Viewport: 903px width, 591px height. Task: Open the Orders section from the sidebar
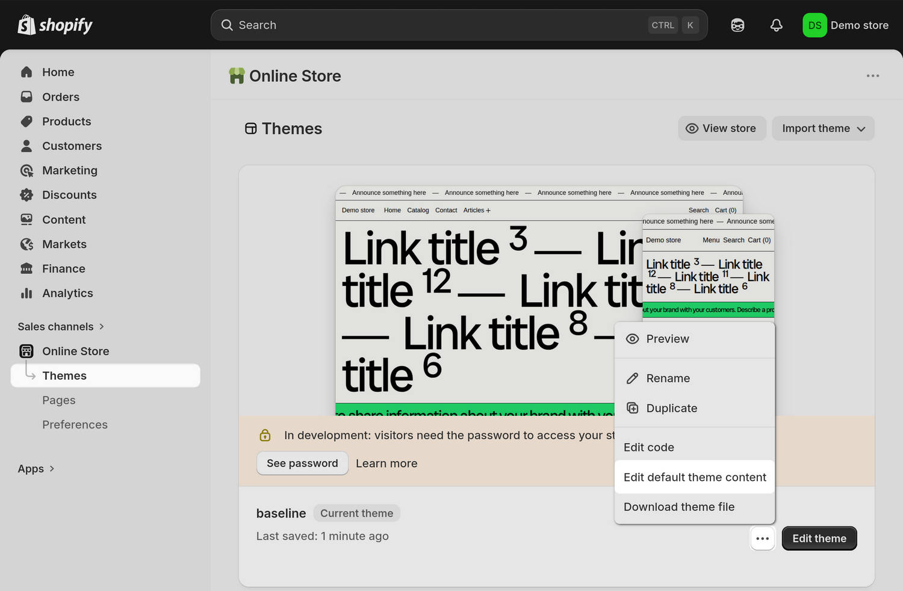60,96
